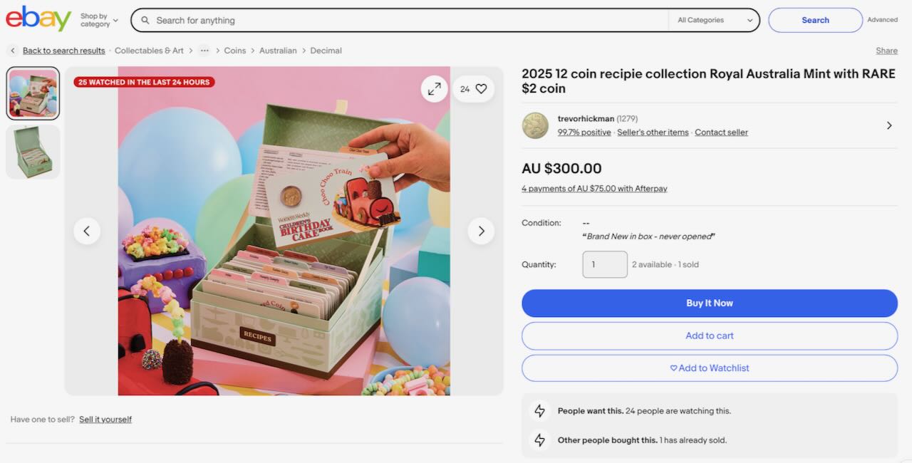Select the Australian breadcrumb
The width and height of the screenshot is (912, 463).
[278, 51]
